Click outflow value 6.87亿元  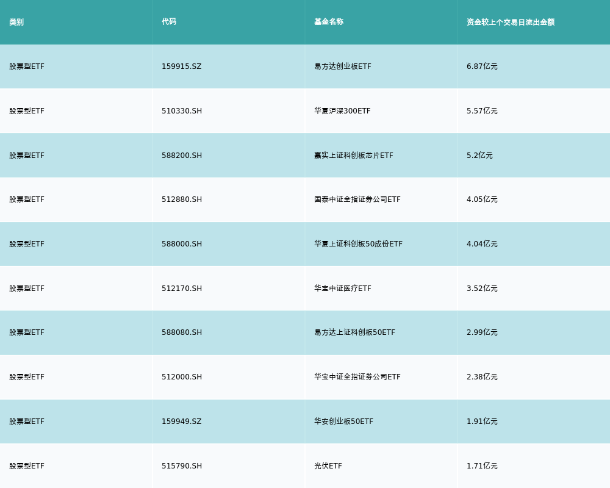pos(482,66)
